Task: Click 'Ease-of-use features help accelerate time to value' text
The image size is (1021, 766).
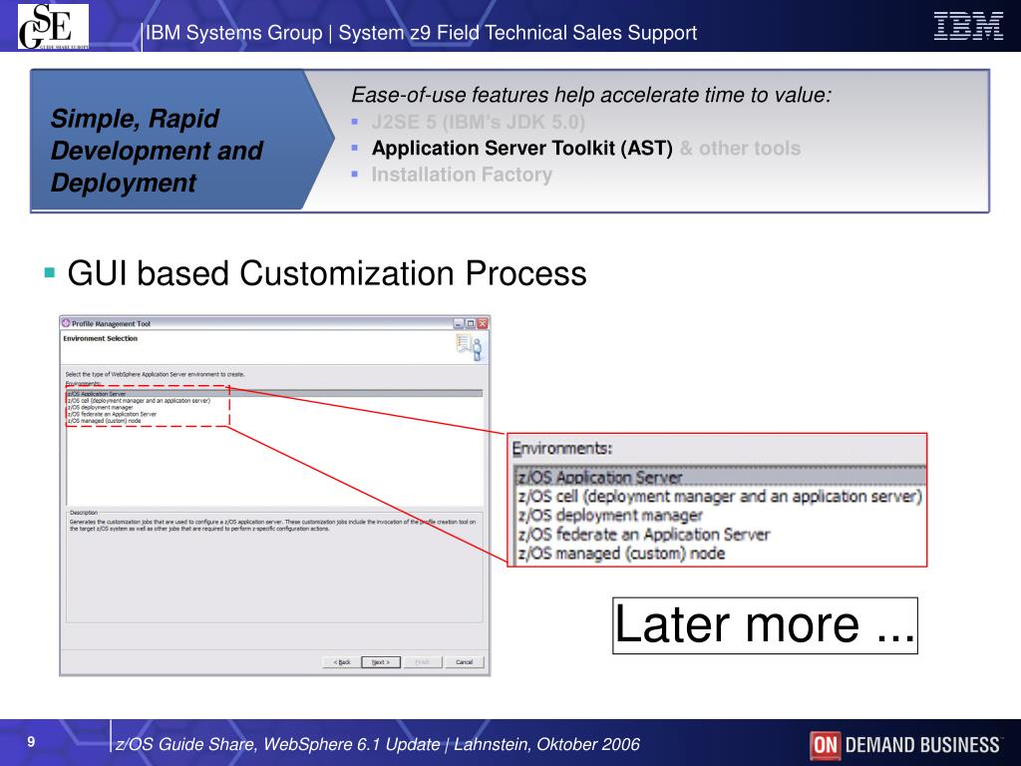Action: [x=591, y=95]
